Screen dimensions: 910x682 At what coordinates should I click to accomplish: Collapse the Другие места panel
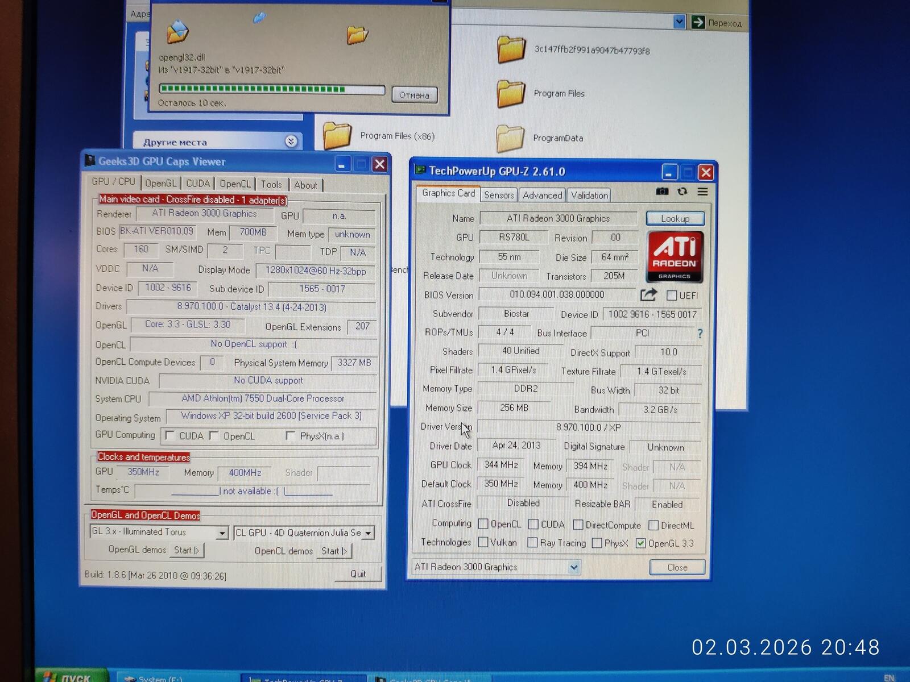click(x=291, y=141)
